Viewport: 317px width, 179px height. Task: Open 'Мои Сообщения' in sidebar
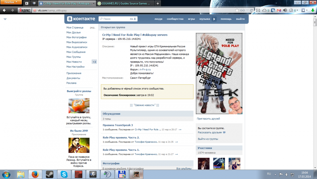76,52
